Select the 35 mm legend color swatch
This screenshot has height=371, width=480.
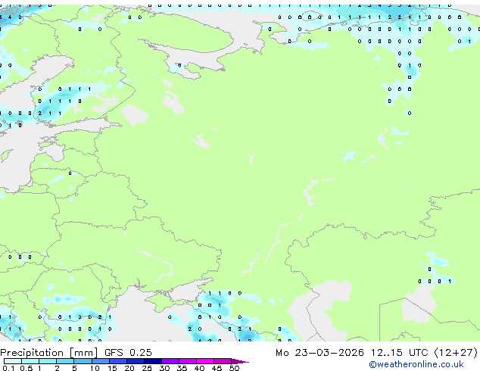[x=190, y=361]
